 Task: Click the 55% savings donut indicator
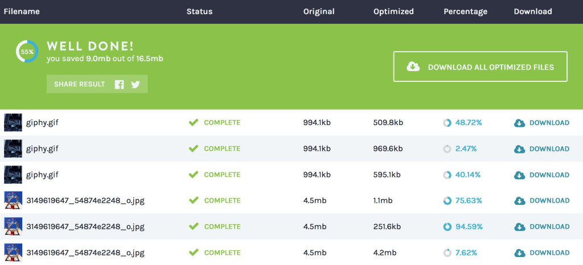(27, 52)
